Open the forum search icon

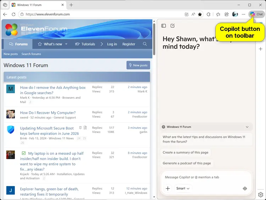[x=145, y=44]
